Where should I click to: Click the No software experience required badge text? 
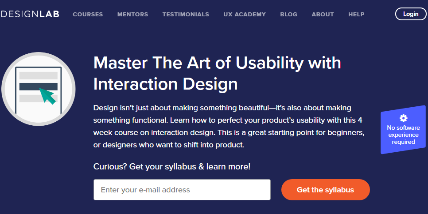pyautogui.click(x=403, y=135)
